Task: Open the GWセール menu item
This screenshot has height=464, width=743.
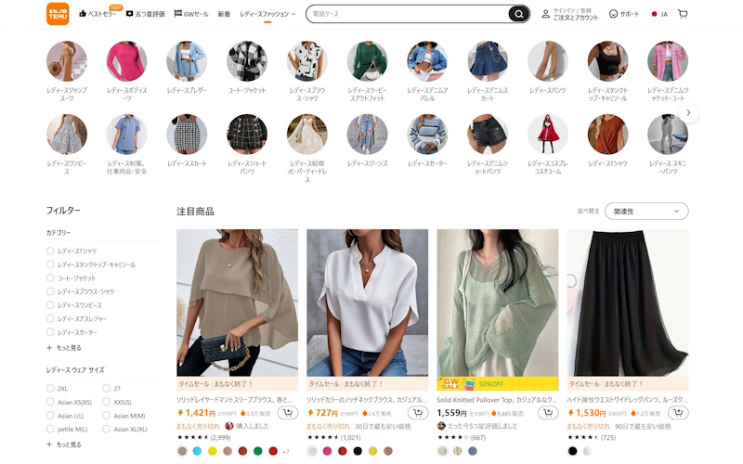Action: tap(191, 14)
